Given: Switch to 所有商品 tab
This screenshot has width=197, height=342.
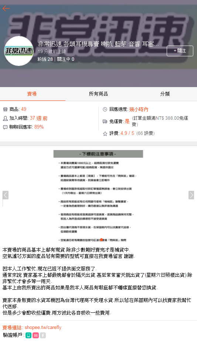Looking at the screenshot, I should (x=98, y=94).
